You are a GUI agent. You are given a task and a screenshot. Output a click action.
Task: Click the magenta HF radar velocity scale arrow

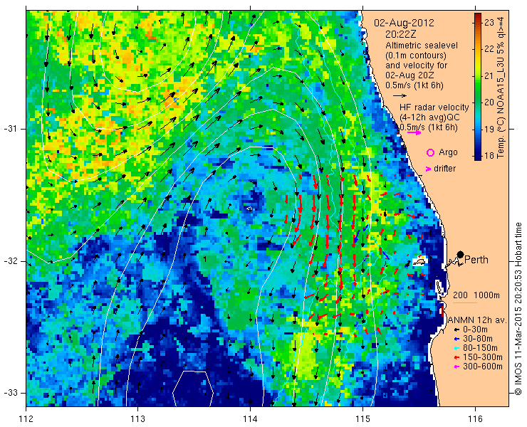[414, 132]
